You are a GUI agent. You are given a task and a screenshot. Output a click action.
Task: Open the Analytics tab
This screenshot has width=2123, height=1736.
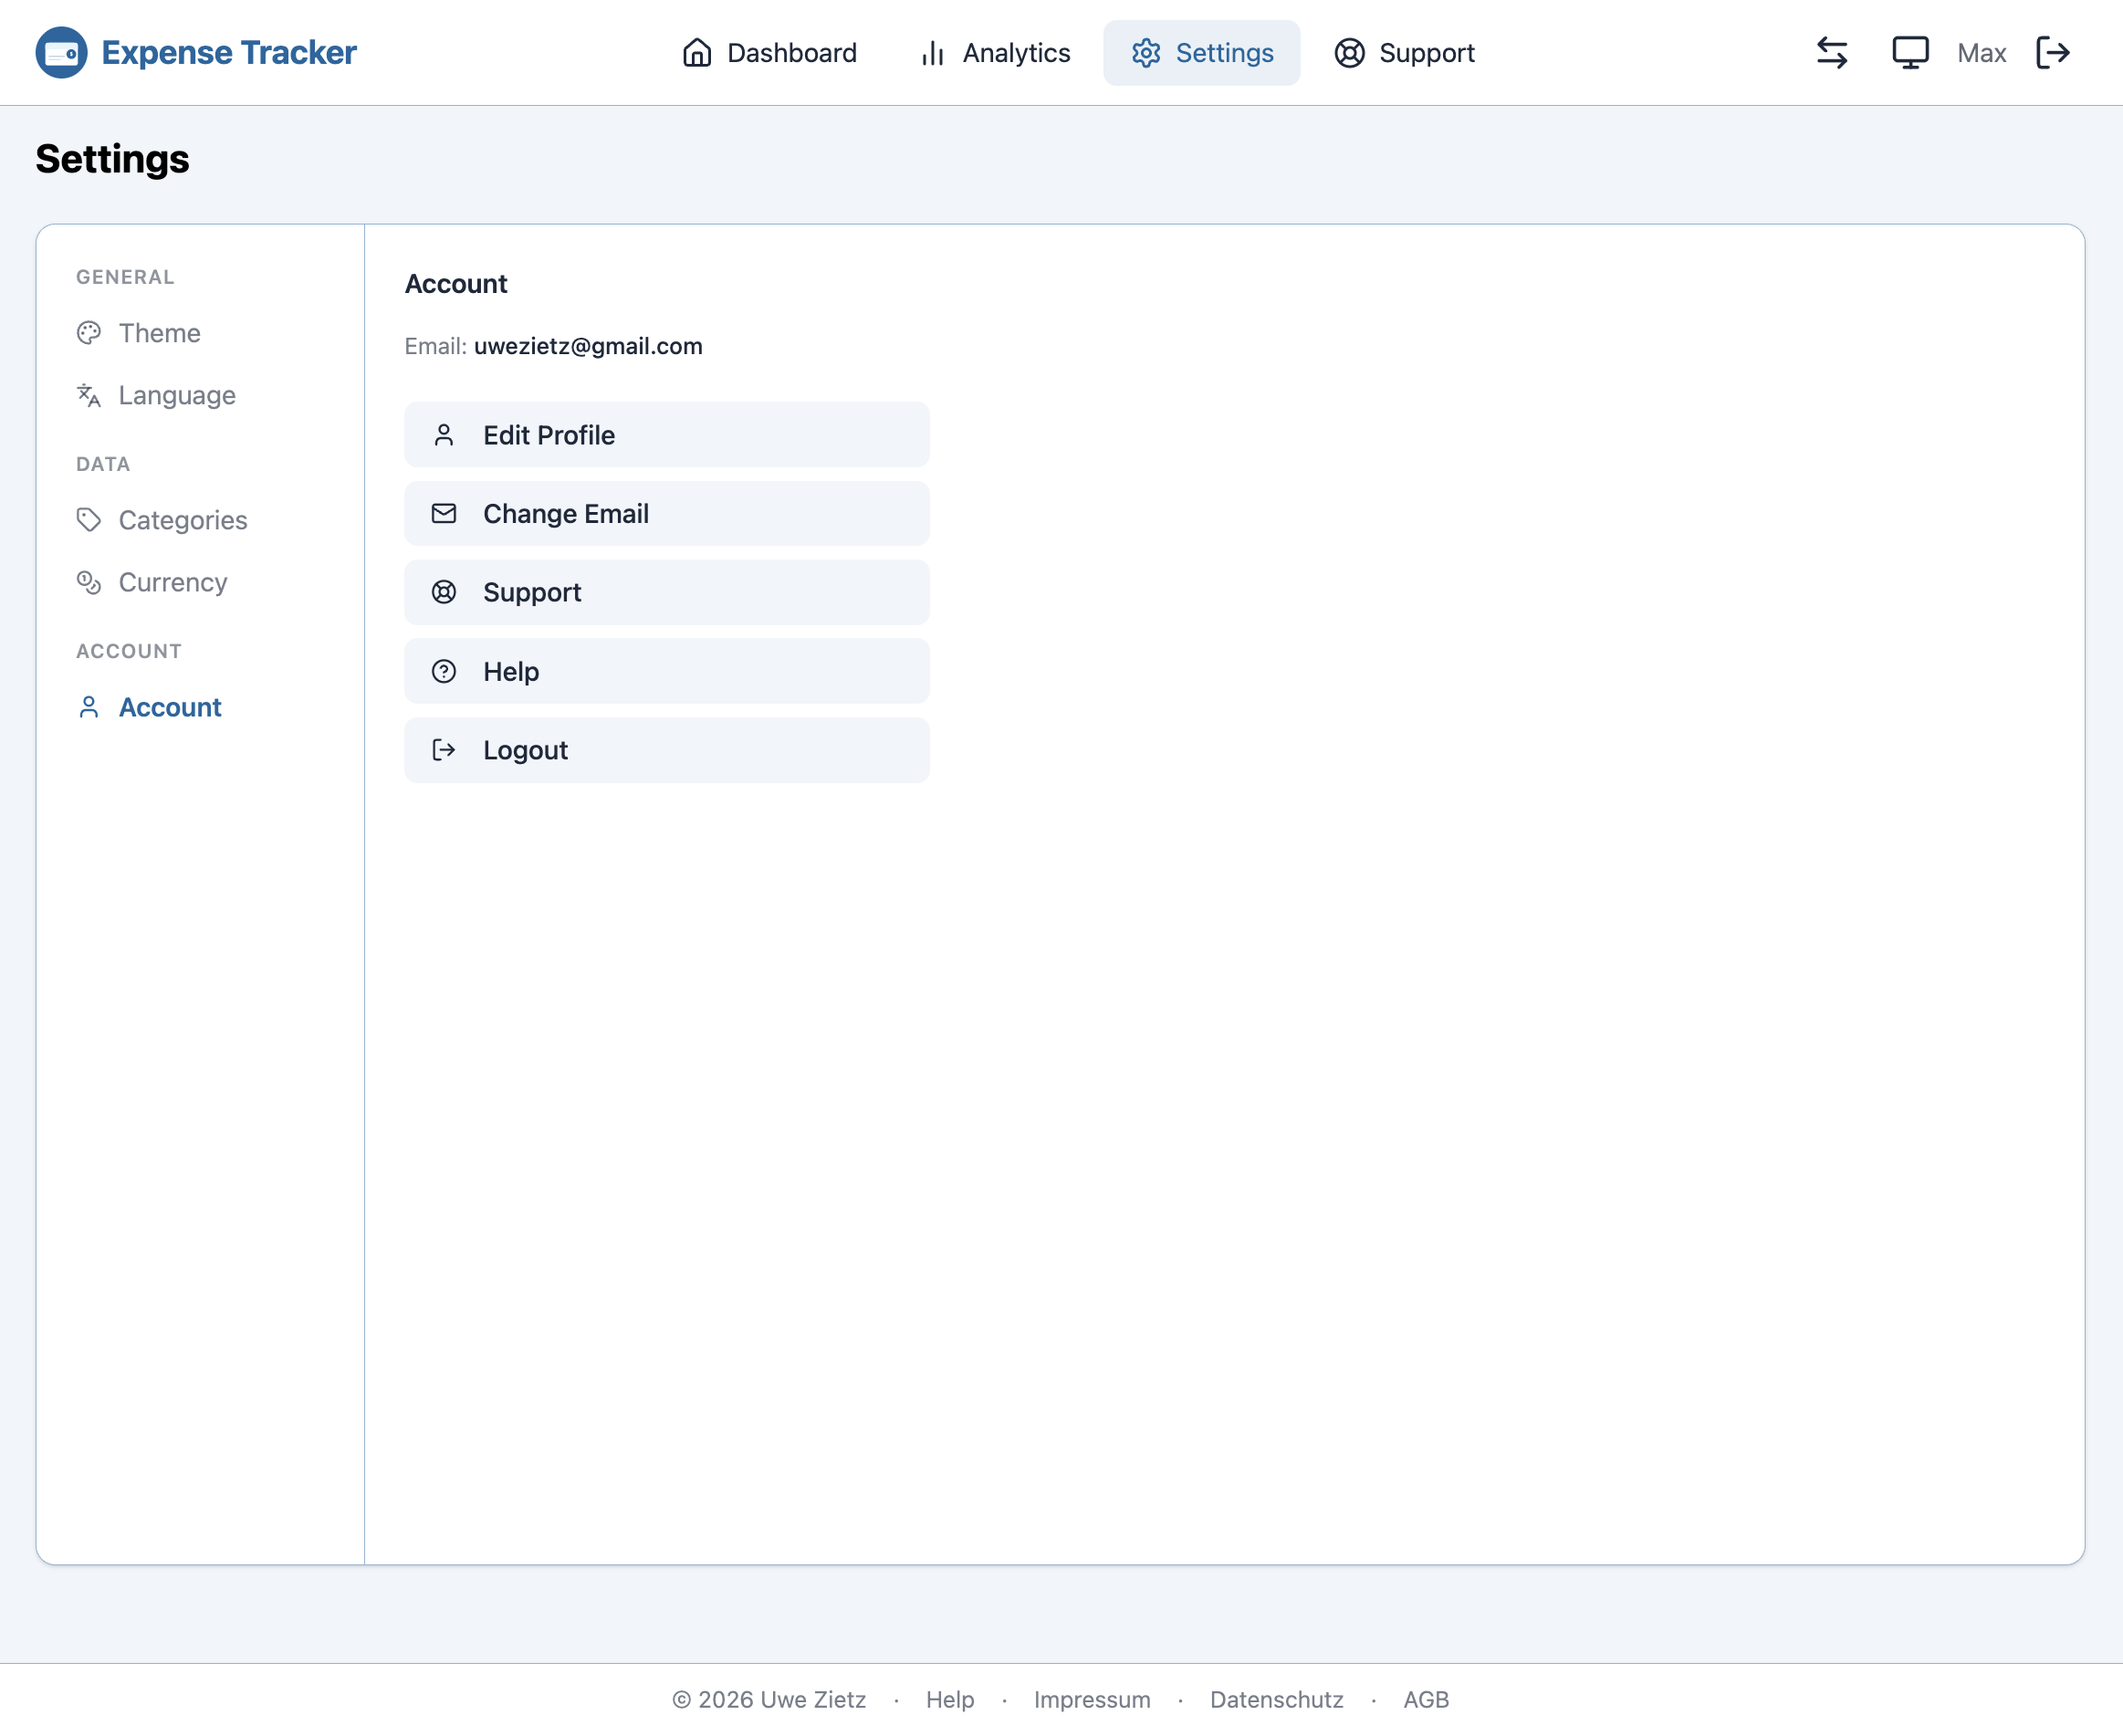coord(995,53)
